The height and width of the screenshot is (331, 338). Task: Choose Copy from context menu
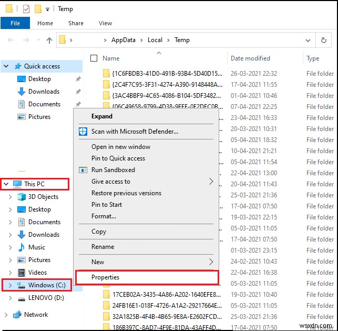[x=99, y=232]
